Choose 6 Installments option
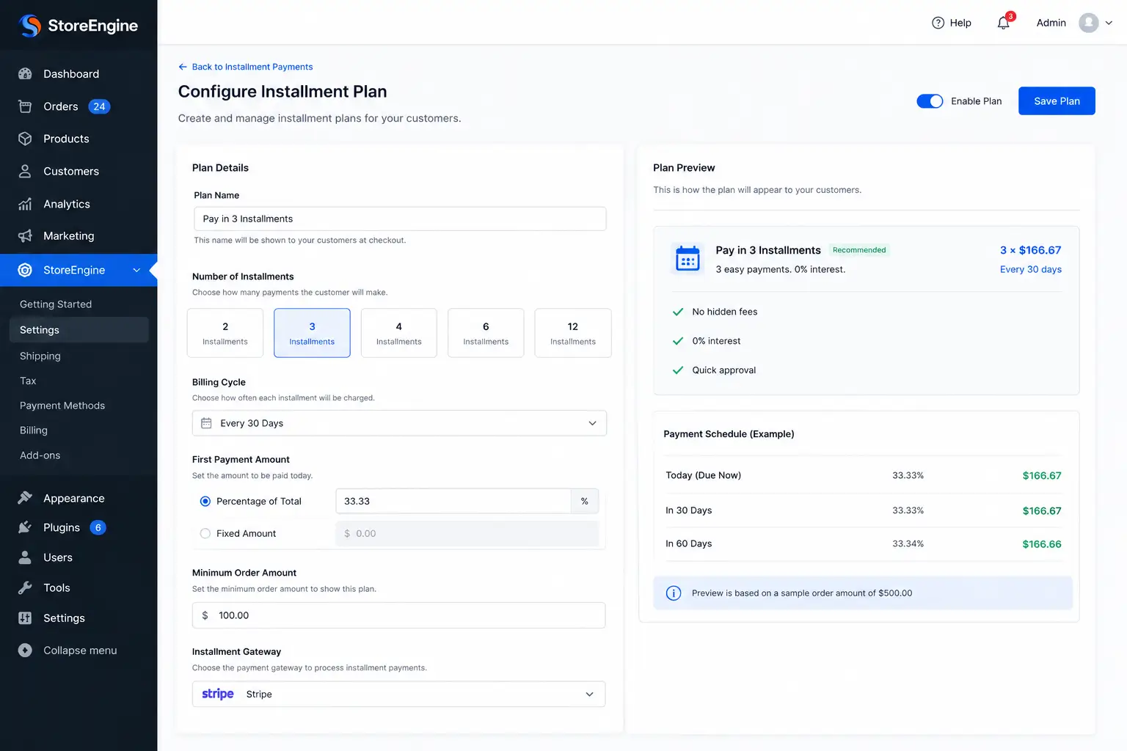Screen dimensions: 1127x751 [486, 333]
